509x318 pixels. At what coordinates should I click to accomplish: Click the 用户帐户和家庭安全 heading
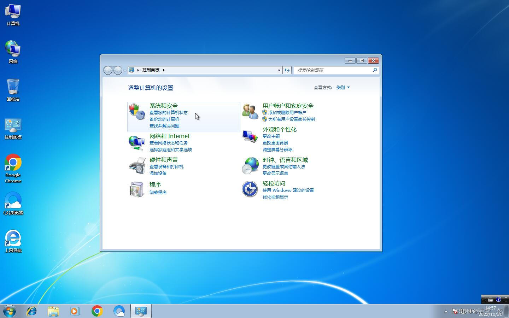click(288, 106)
